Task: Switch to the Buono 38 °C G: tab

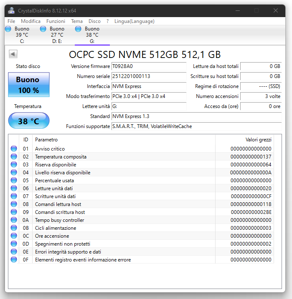Action: click(92, 35)
